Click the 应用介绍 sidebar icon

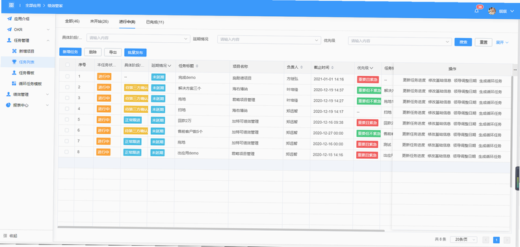(9, 19)
